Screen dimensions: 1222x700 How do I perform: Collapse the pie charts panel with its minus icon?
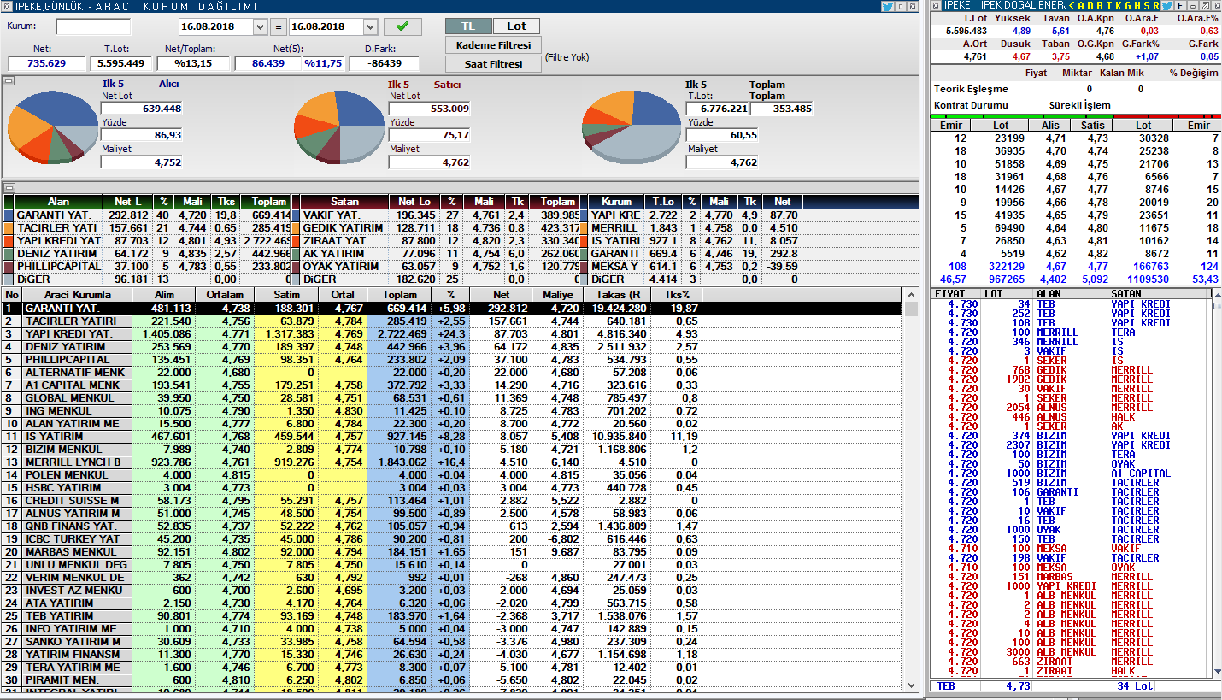coord(9,80)
